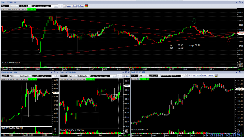Jump to latest bars (>>|) in QCOM Daily chart
The width and height of the screenshot is (244, 137).
[x=124, y=76]
